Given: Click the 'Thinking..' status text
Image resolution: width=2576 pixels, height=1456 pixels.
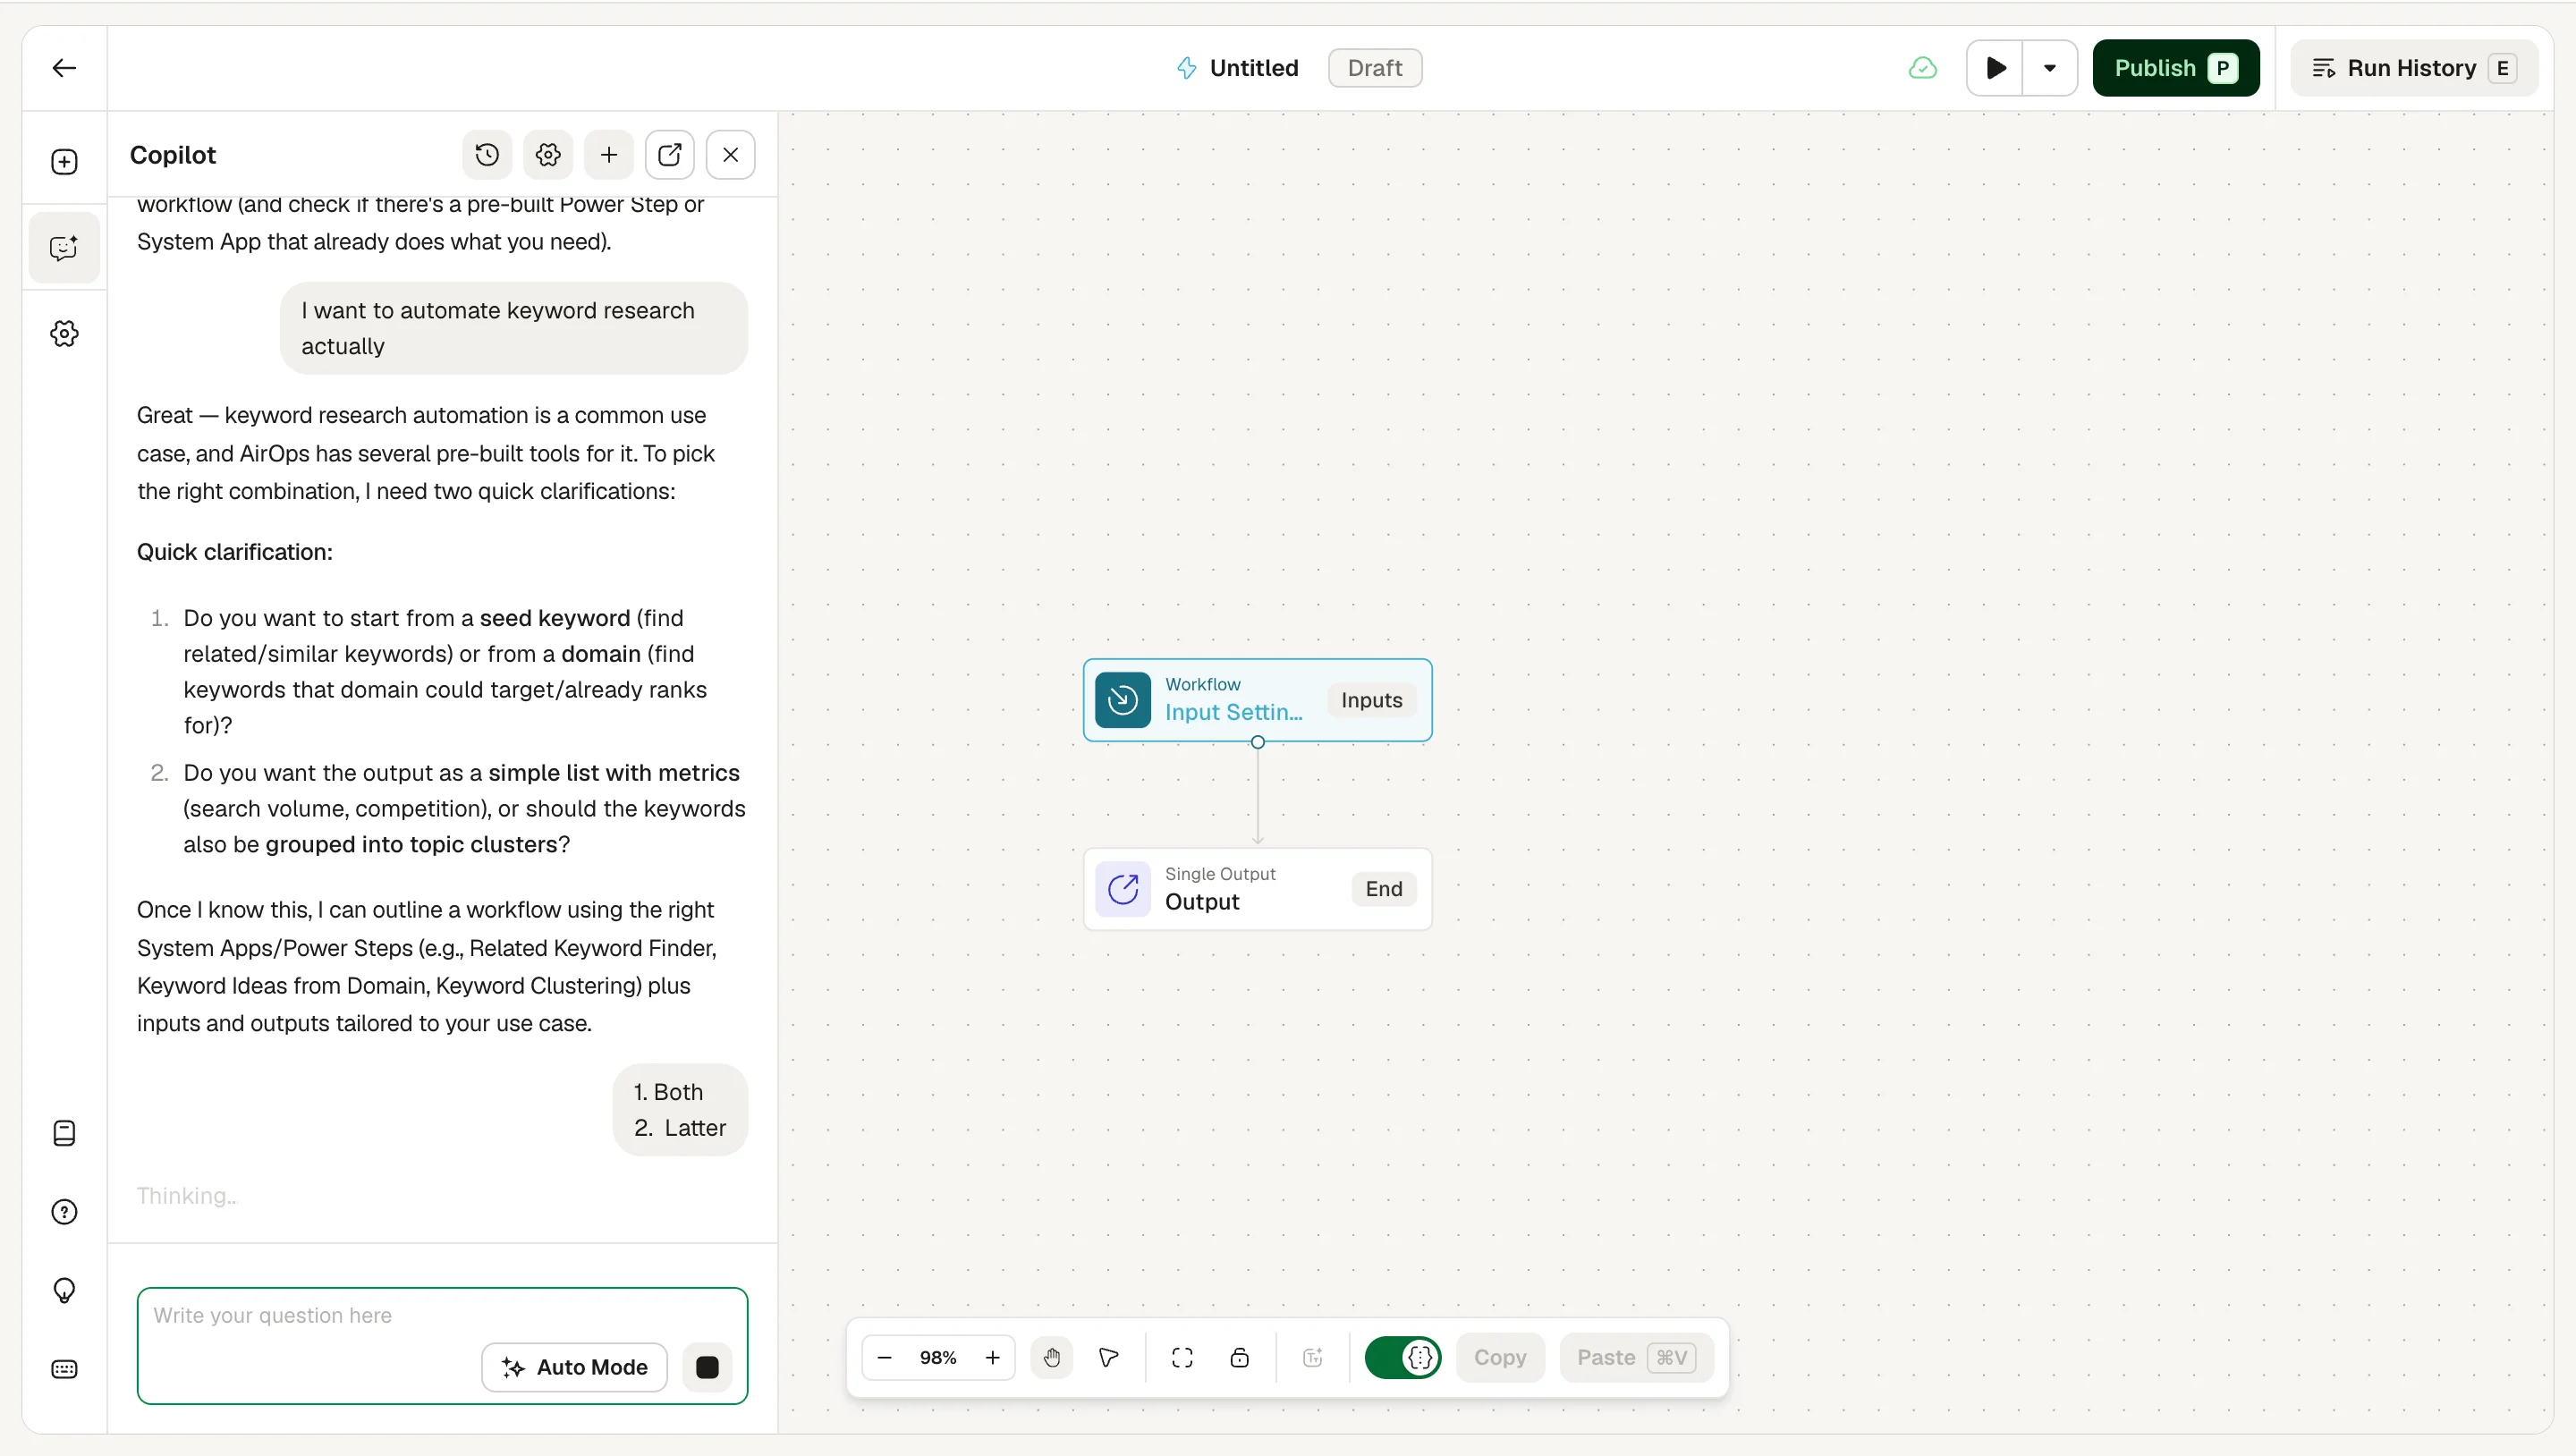Looking at the screenshot, I should tap(187, 1196).
